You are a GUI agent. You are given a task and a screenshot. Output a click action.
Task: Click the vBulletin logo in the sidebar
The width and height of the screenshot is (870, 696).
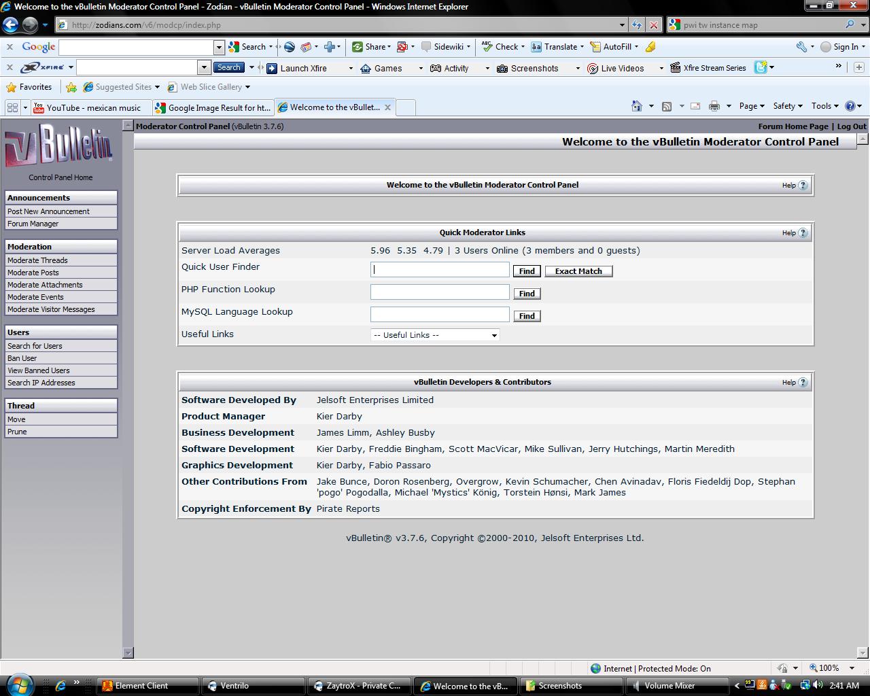59,145
